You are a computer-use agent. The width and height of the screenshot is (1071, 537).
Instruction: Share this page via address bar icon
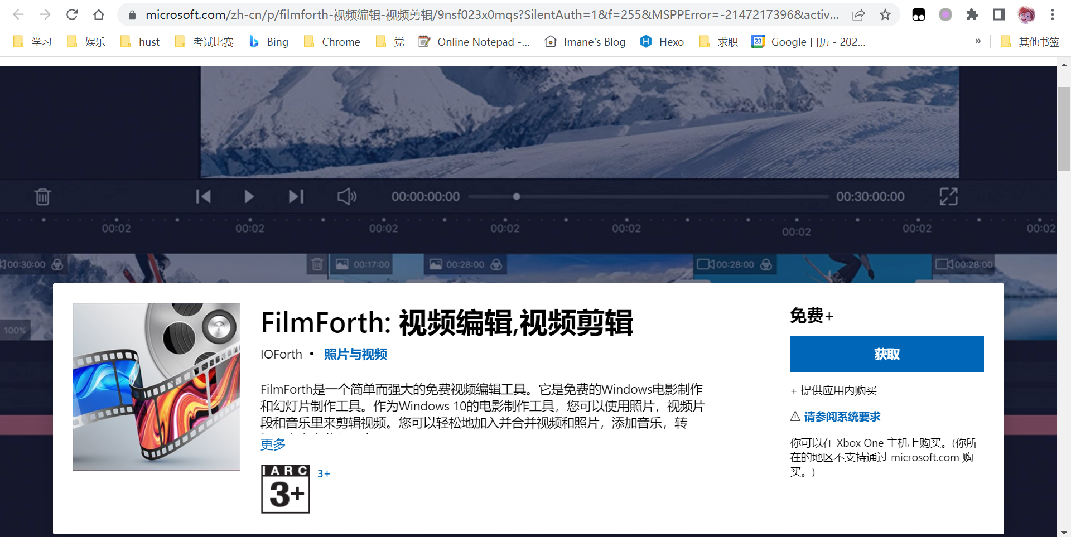pyautogui.click(x=858, y=15)
